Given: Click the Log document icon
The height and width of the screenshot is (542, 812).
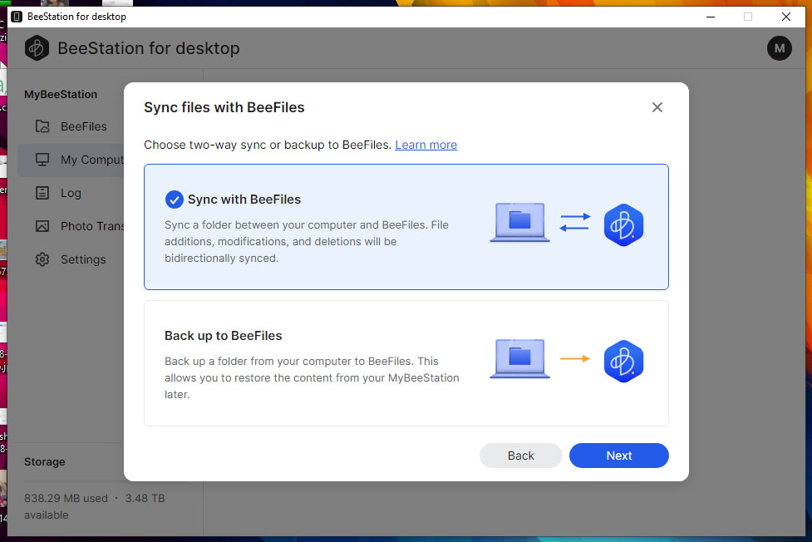Looking at the screenshot, I should pyautogui.click(x=42, y=193).
